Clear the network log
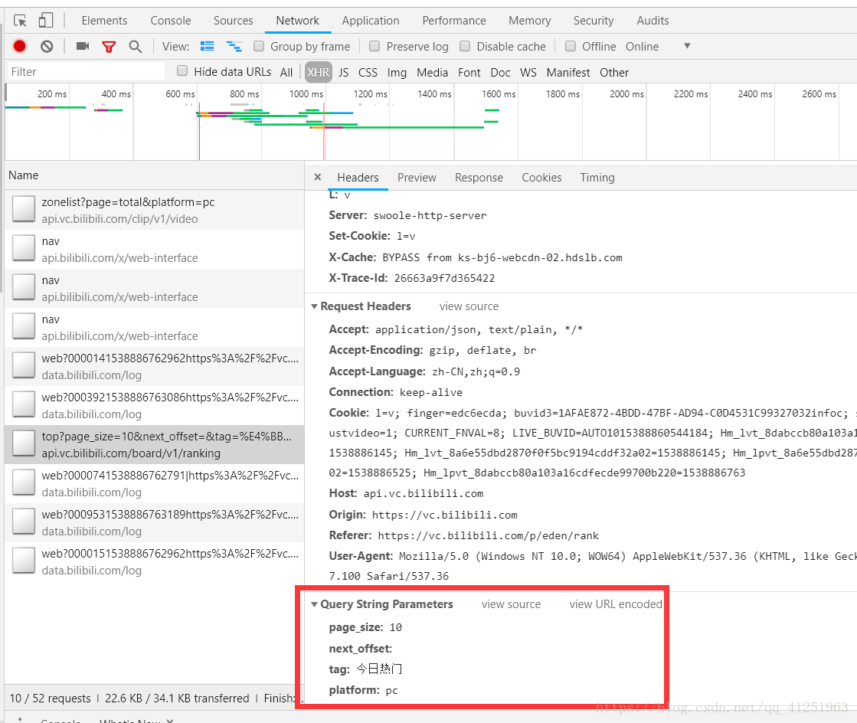 tap(47, 47)
